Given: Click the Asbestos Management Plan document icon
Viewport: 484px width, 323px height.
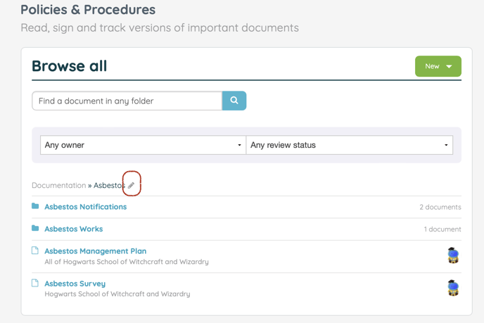Looking at the screenshot, I should (x=35, y=251).
